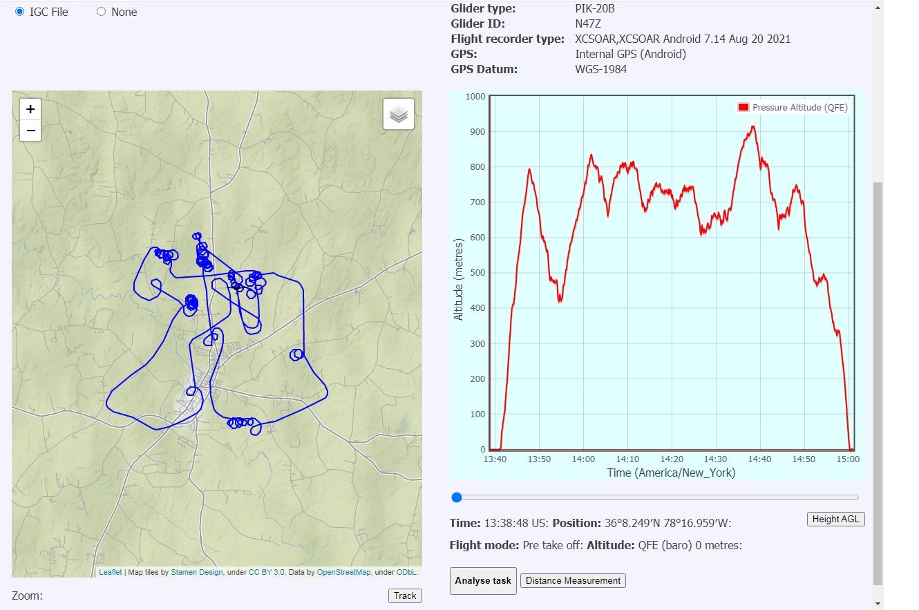
Task: Open the ODbL license link
Action: (x=406, y=572)
